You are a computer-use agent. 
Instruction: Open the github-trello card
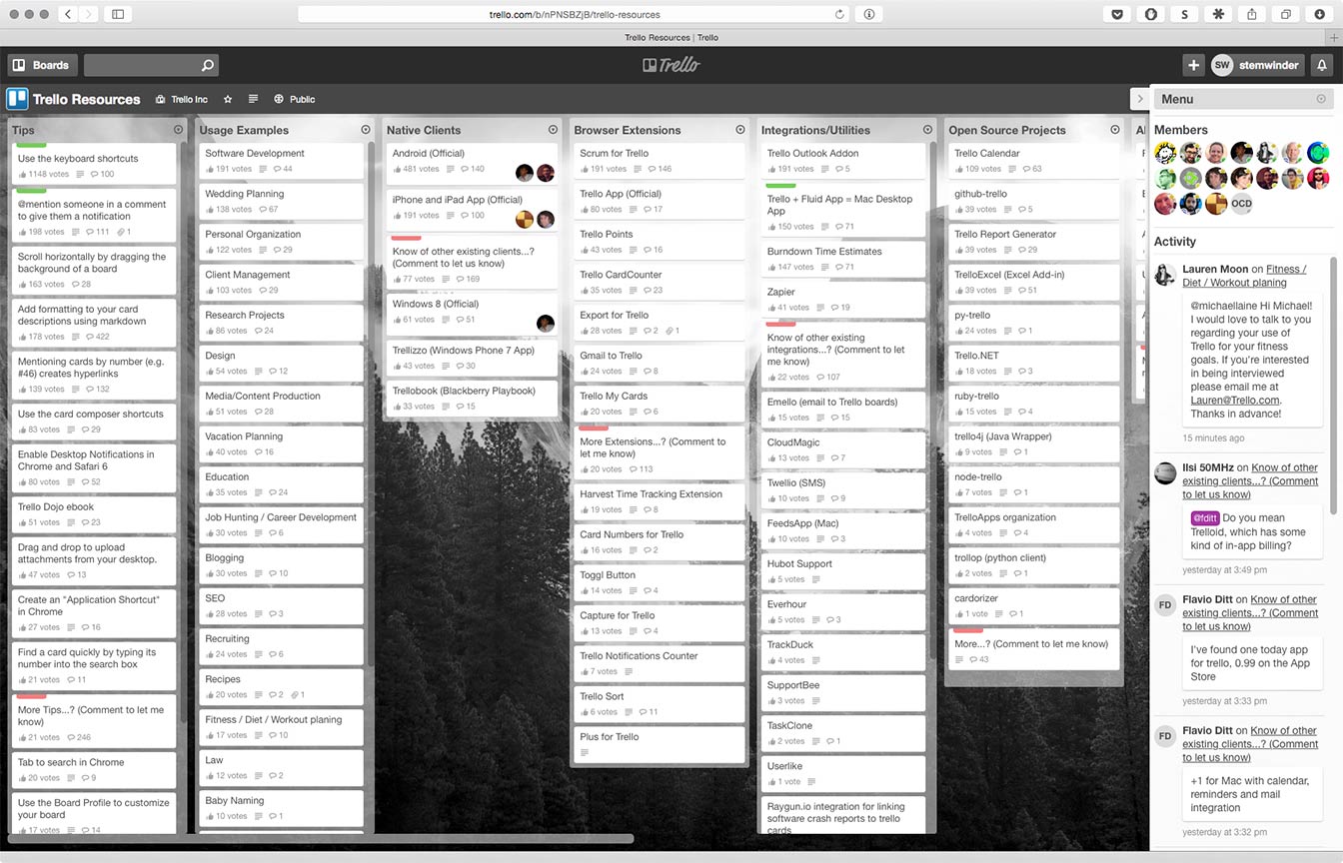pyautogui.click(x=1034, y=201)
